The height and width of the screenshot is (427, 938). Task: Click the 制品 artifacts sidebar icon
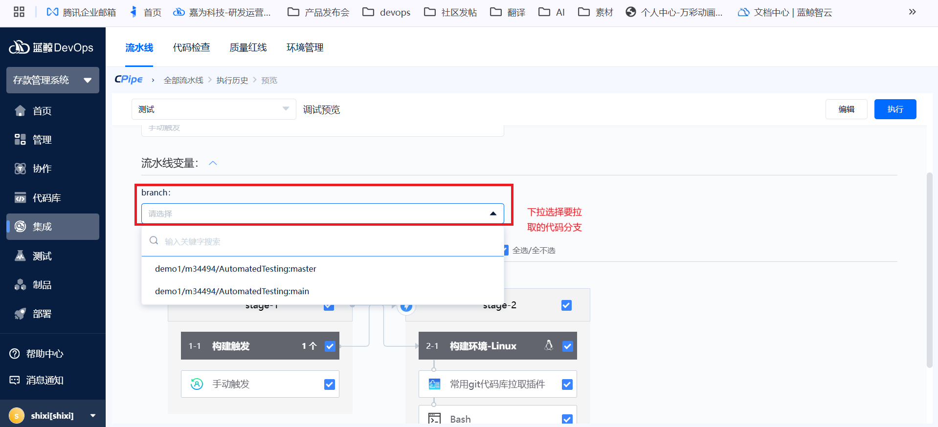tap(20, 285)
